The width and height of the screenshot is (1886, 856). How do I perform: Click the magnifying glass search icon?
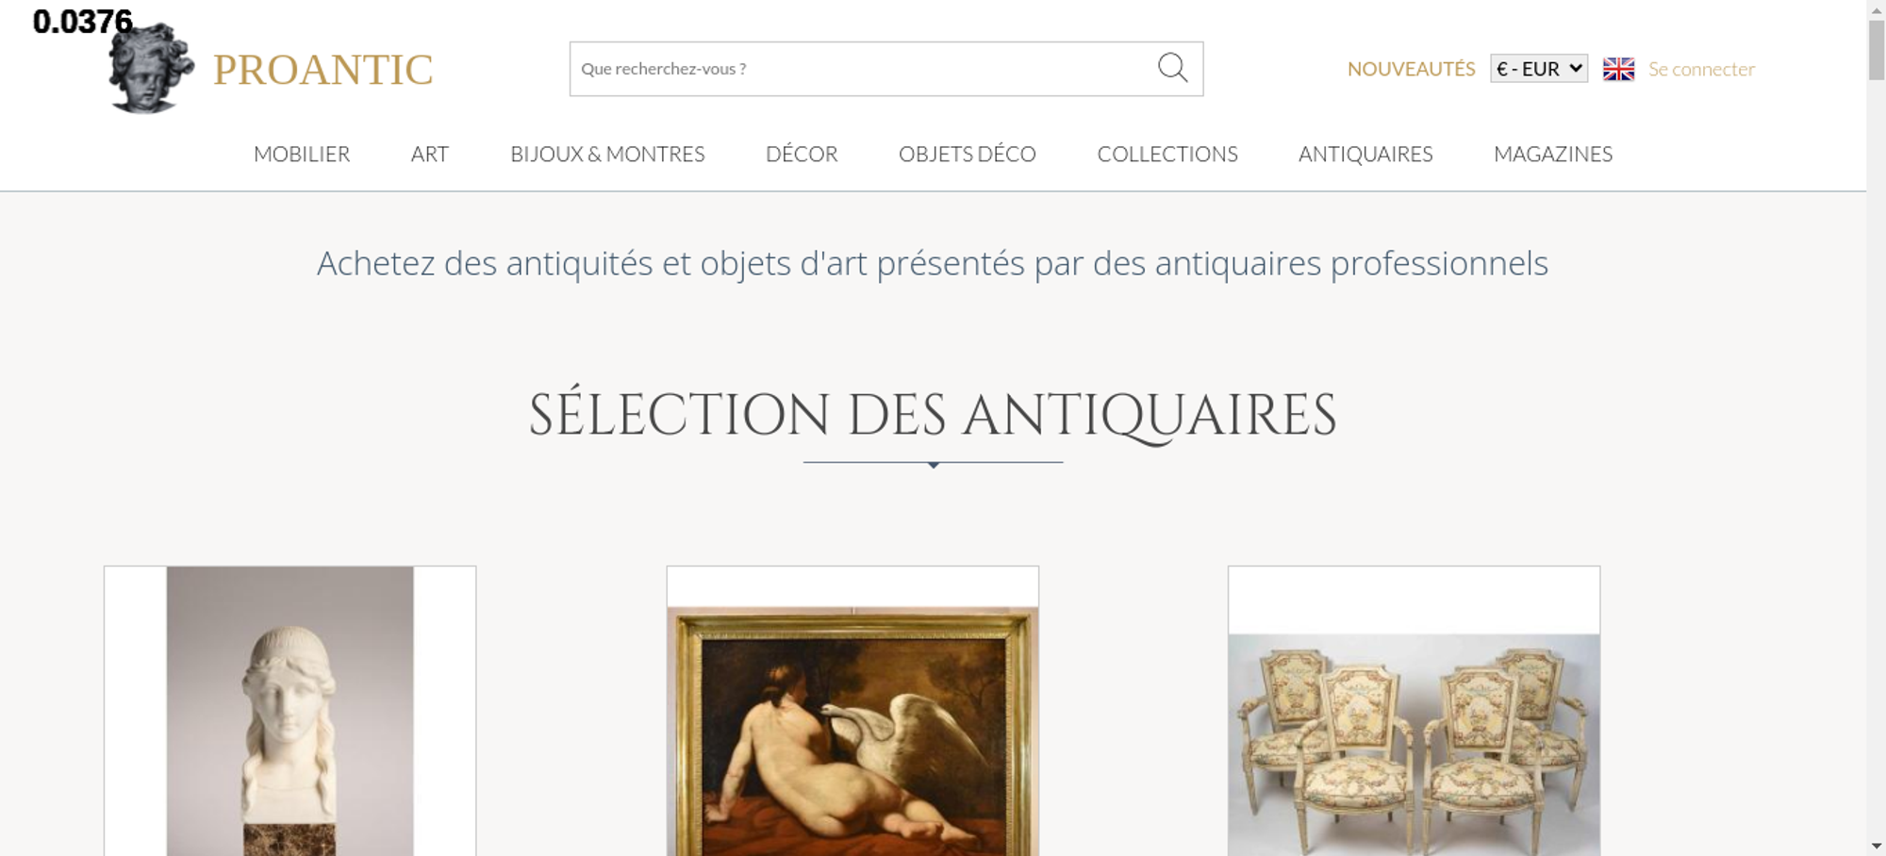(1172, 68)
